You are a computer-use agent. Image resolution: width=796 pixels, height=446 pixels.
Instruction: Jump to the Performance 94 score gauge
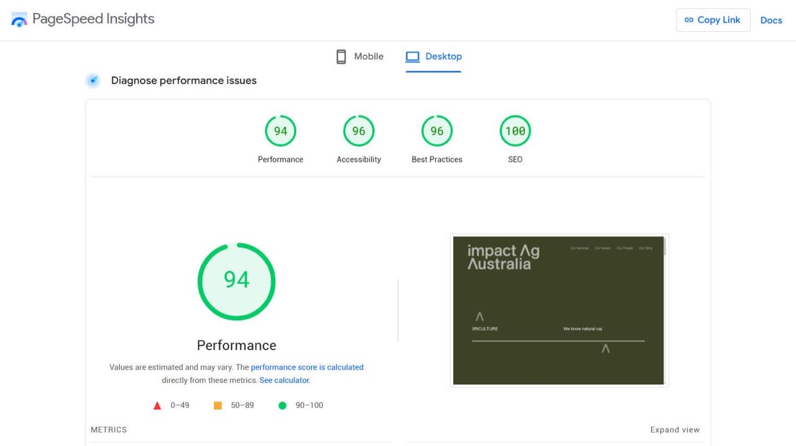pyautogui.click(x=280, y=131)
